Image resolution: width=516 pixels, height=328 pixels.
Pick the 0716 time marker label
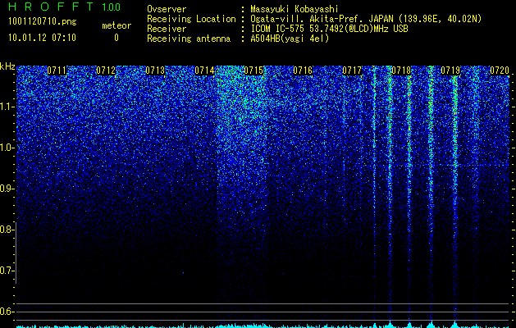tap(303, 71)
